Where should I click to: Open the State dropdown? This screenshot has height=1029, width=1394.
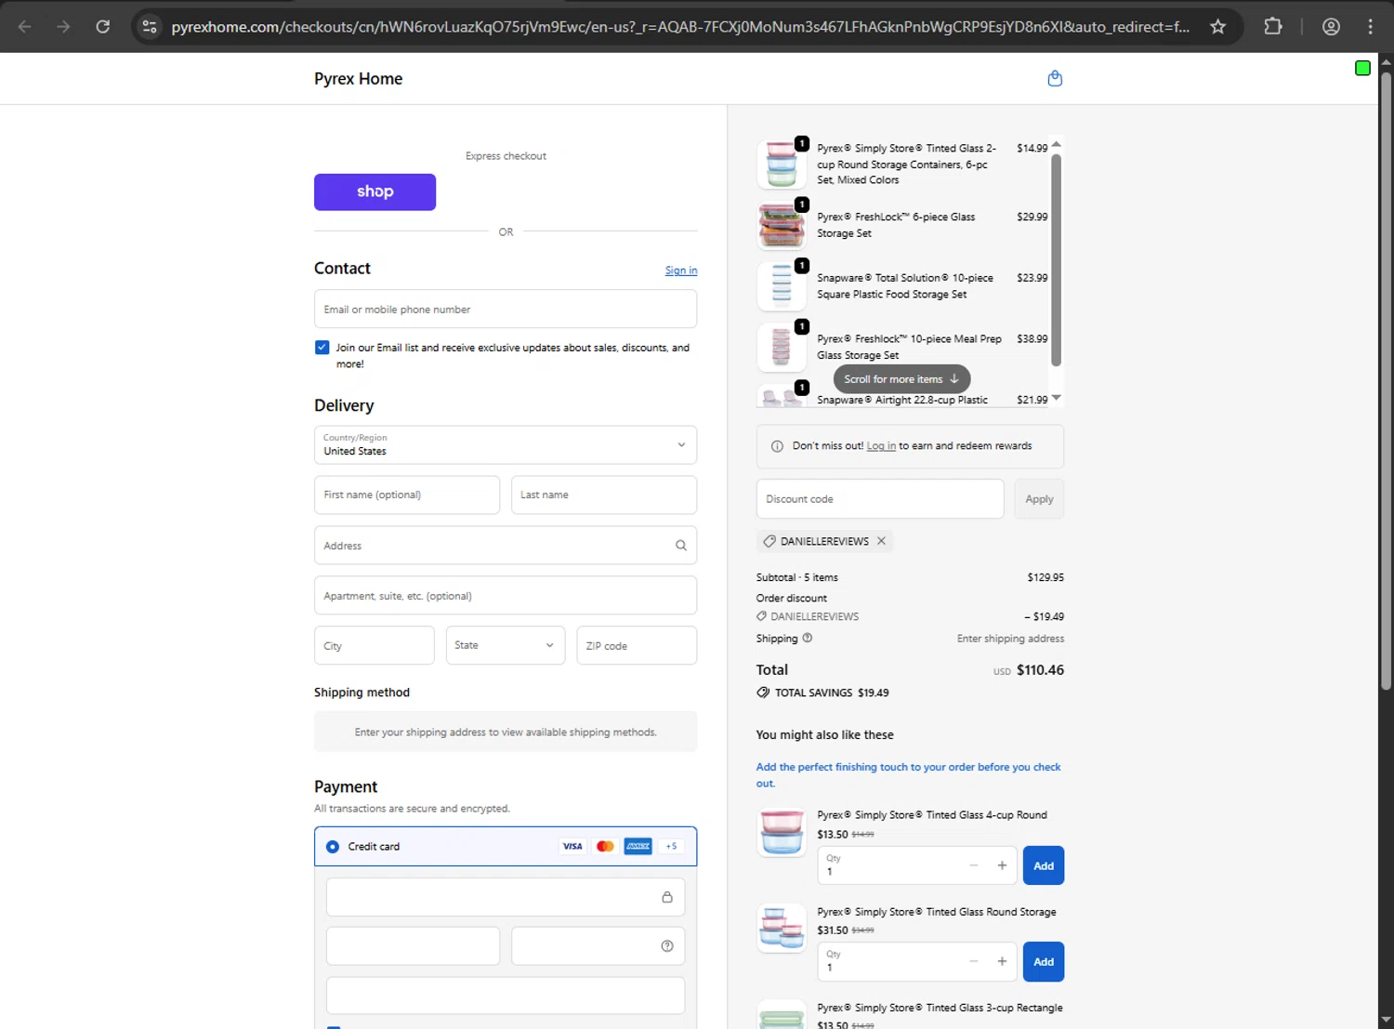[x=506, y=645]
